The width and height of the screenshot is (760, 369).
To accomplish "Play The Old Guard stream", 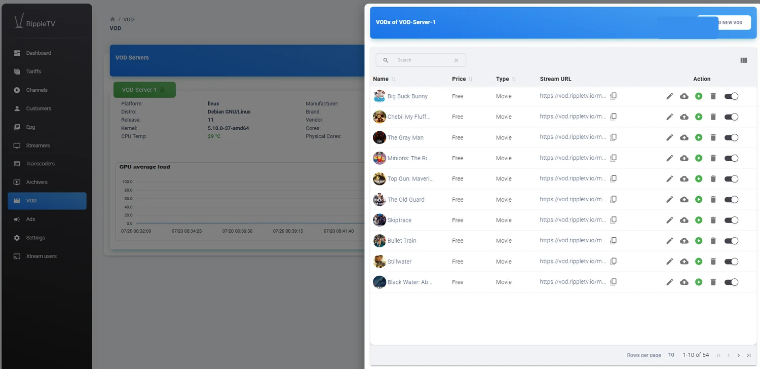I will (699, 200).
